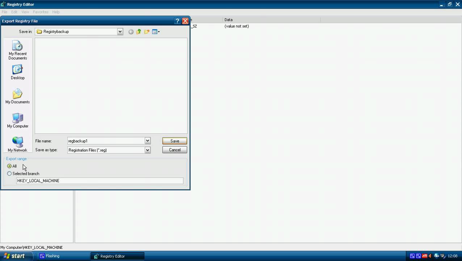
Task: Click the Registrybackup folder name box
Action: click(79, 32)
